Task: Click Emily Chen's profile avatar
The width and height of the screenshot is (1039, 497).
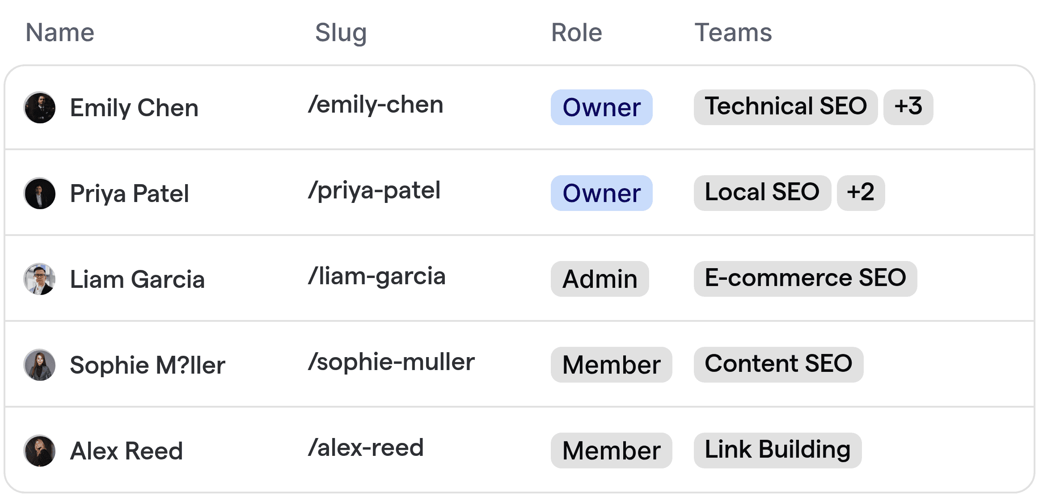Action: pyautogui.click(x=39, y=107)
